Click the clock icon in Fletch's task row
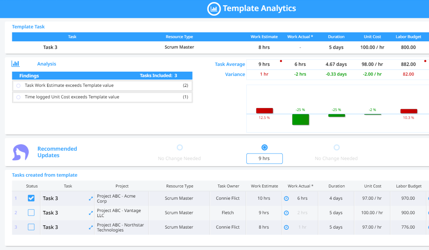Image resolution: width=429 pixels, height=250 pixels. (x=287, y=213)
